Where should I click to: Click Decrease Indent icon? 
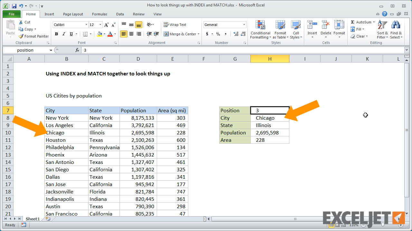(149, 34)
